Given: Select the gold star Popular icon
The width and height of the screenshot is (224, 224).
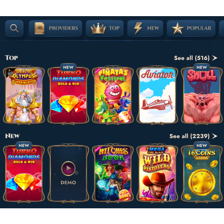Looking at the screenshot, I should 177,28.
